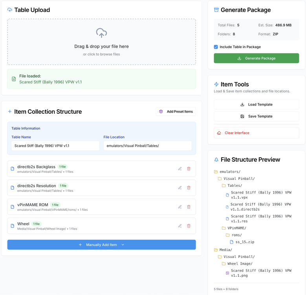Click the .png image file icon in preview

pos(227,273)
